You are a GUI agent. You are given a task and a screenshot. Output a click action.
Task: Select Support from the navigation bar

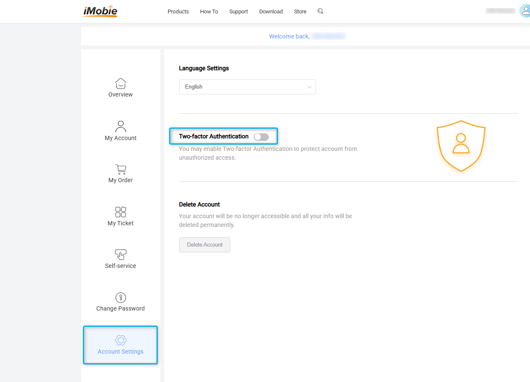tap(238, 11)
